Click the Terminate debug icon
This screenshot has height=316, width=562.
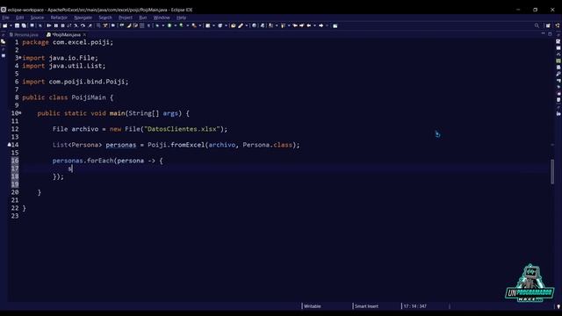(x=62, y=25)
